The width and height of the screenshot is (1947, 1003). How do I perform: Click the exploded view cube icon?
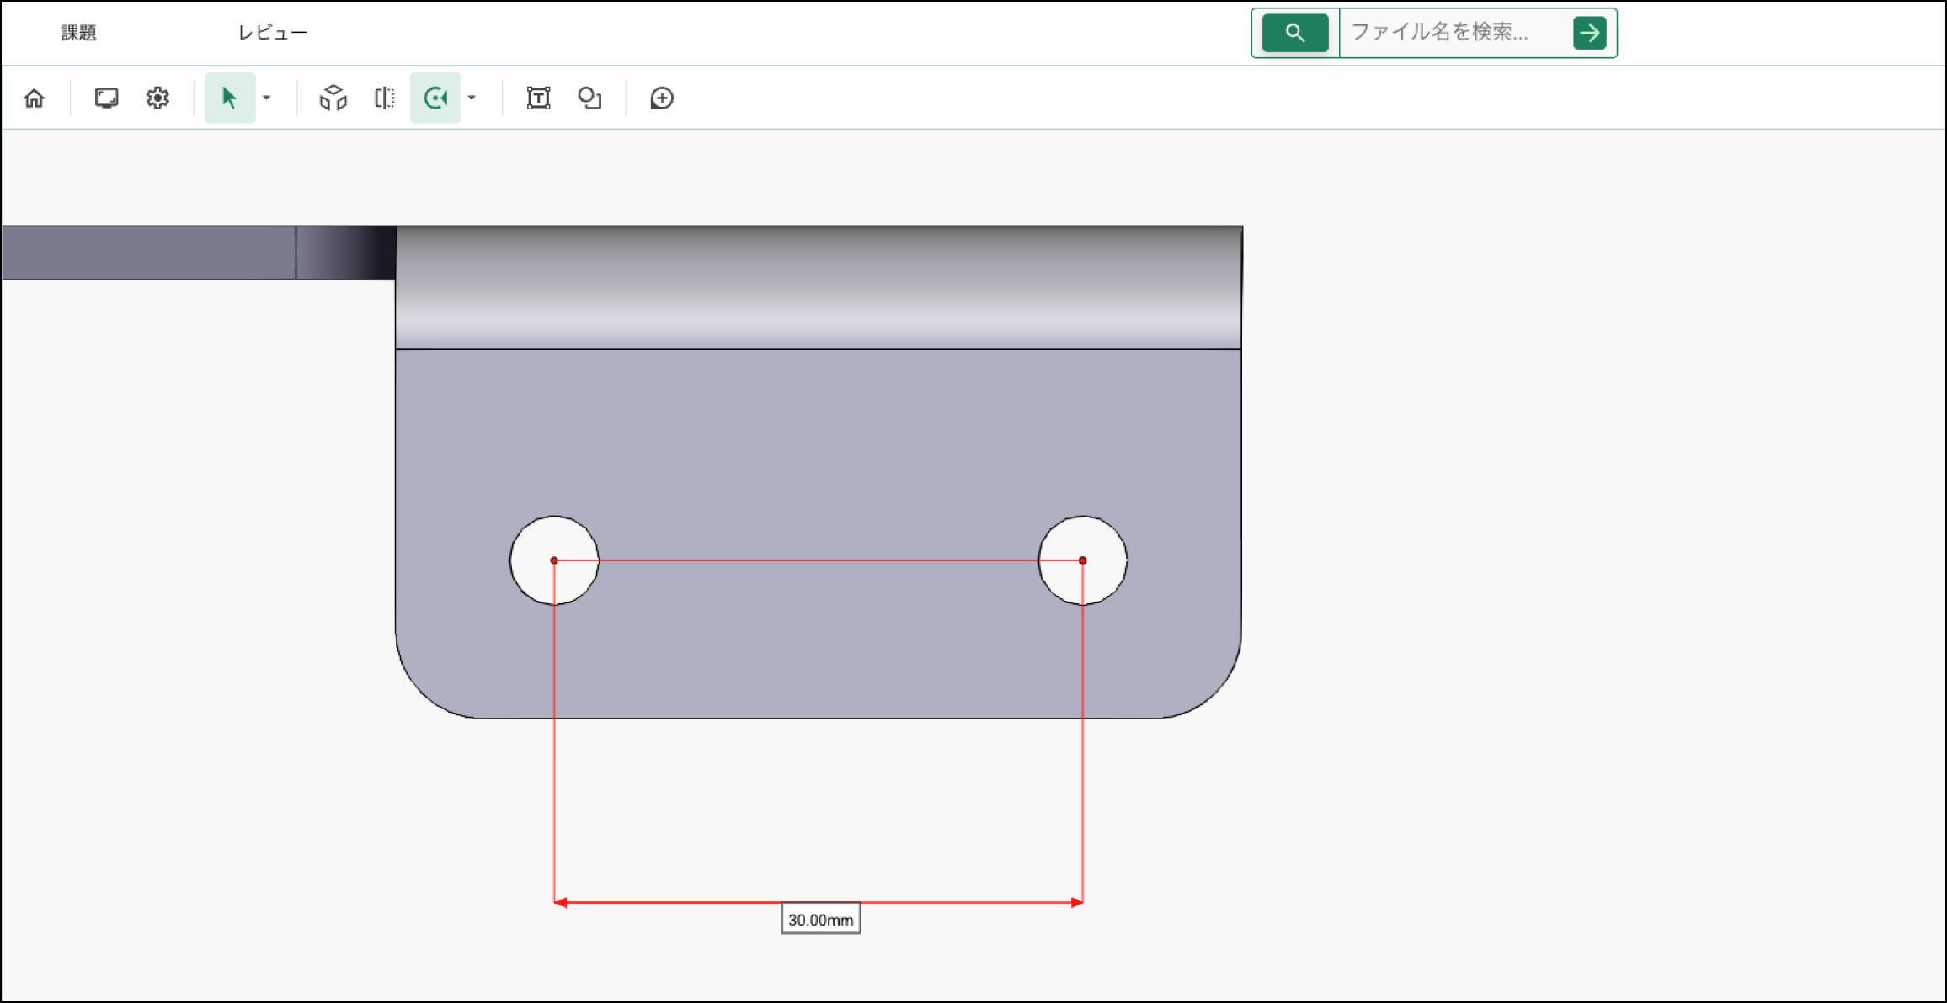(x=333, y=98)
